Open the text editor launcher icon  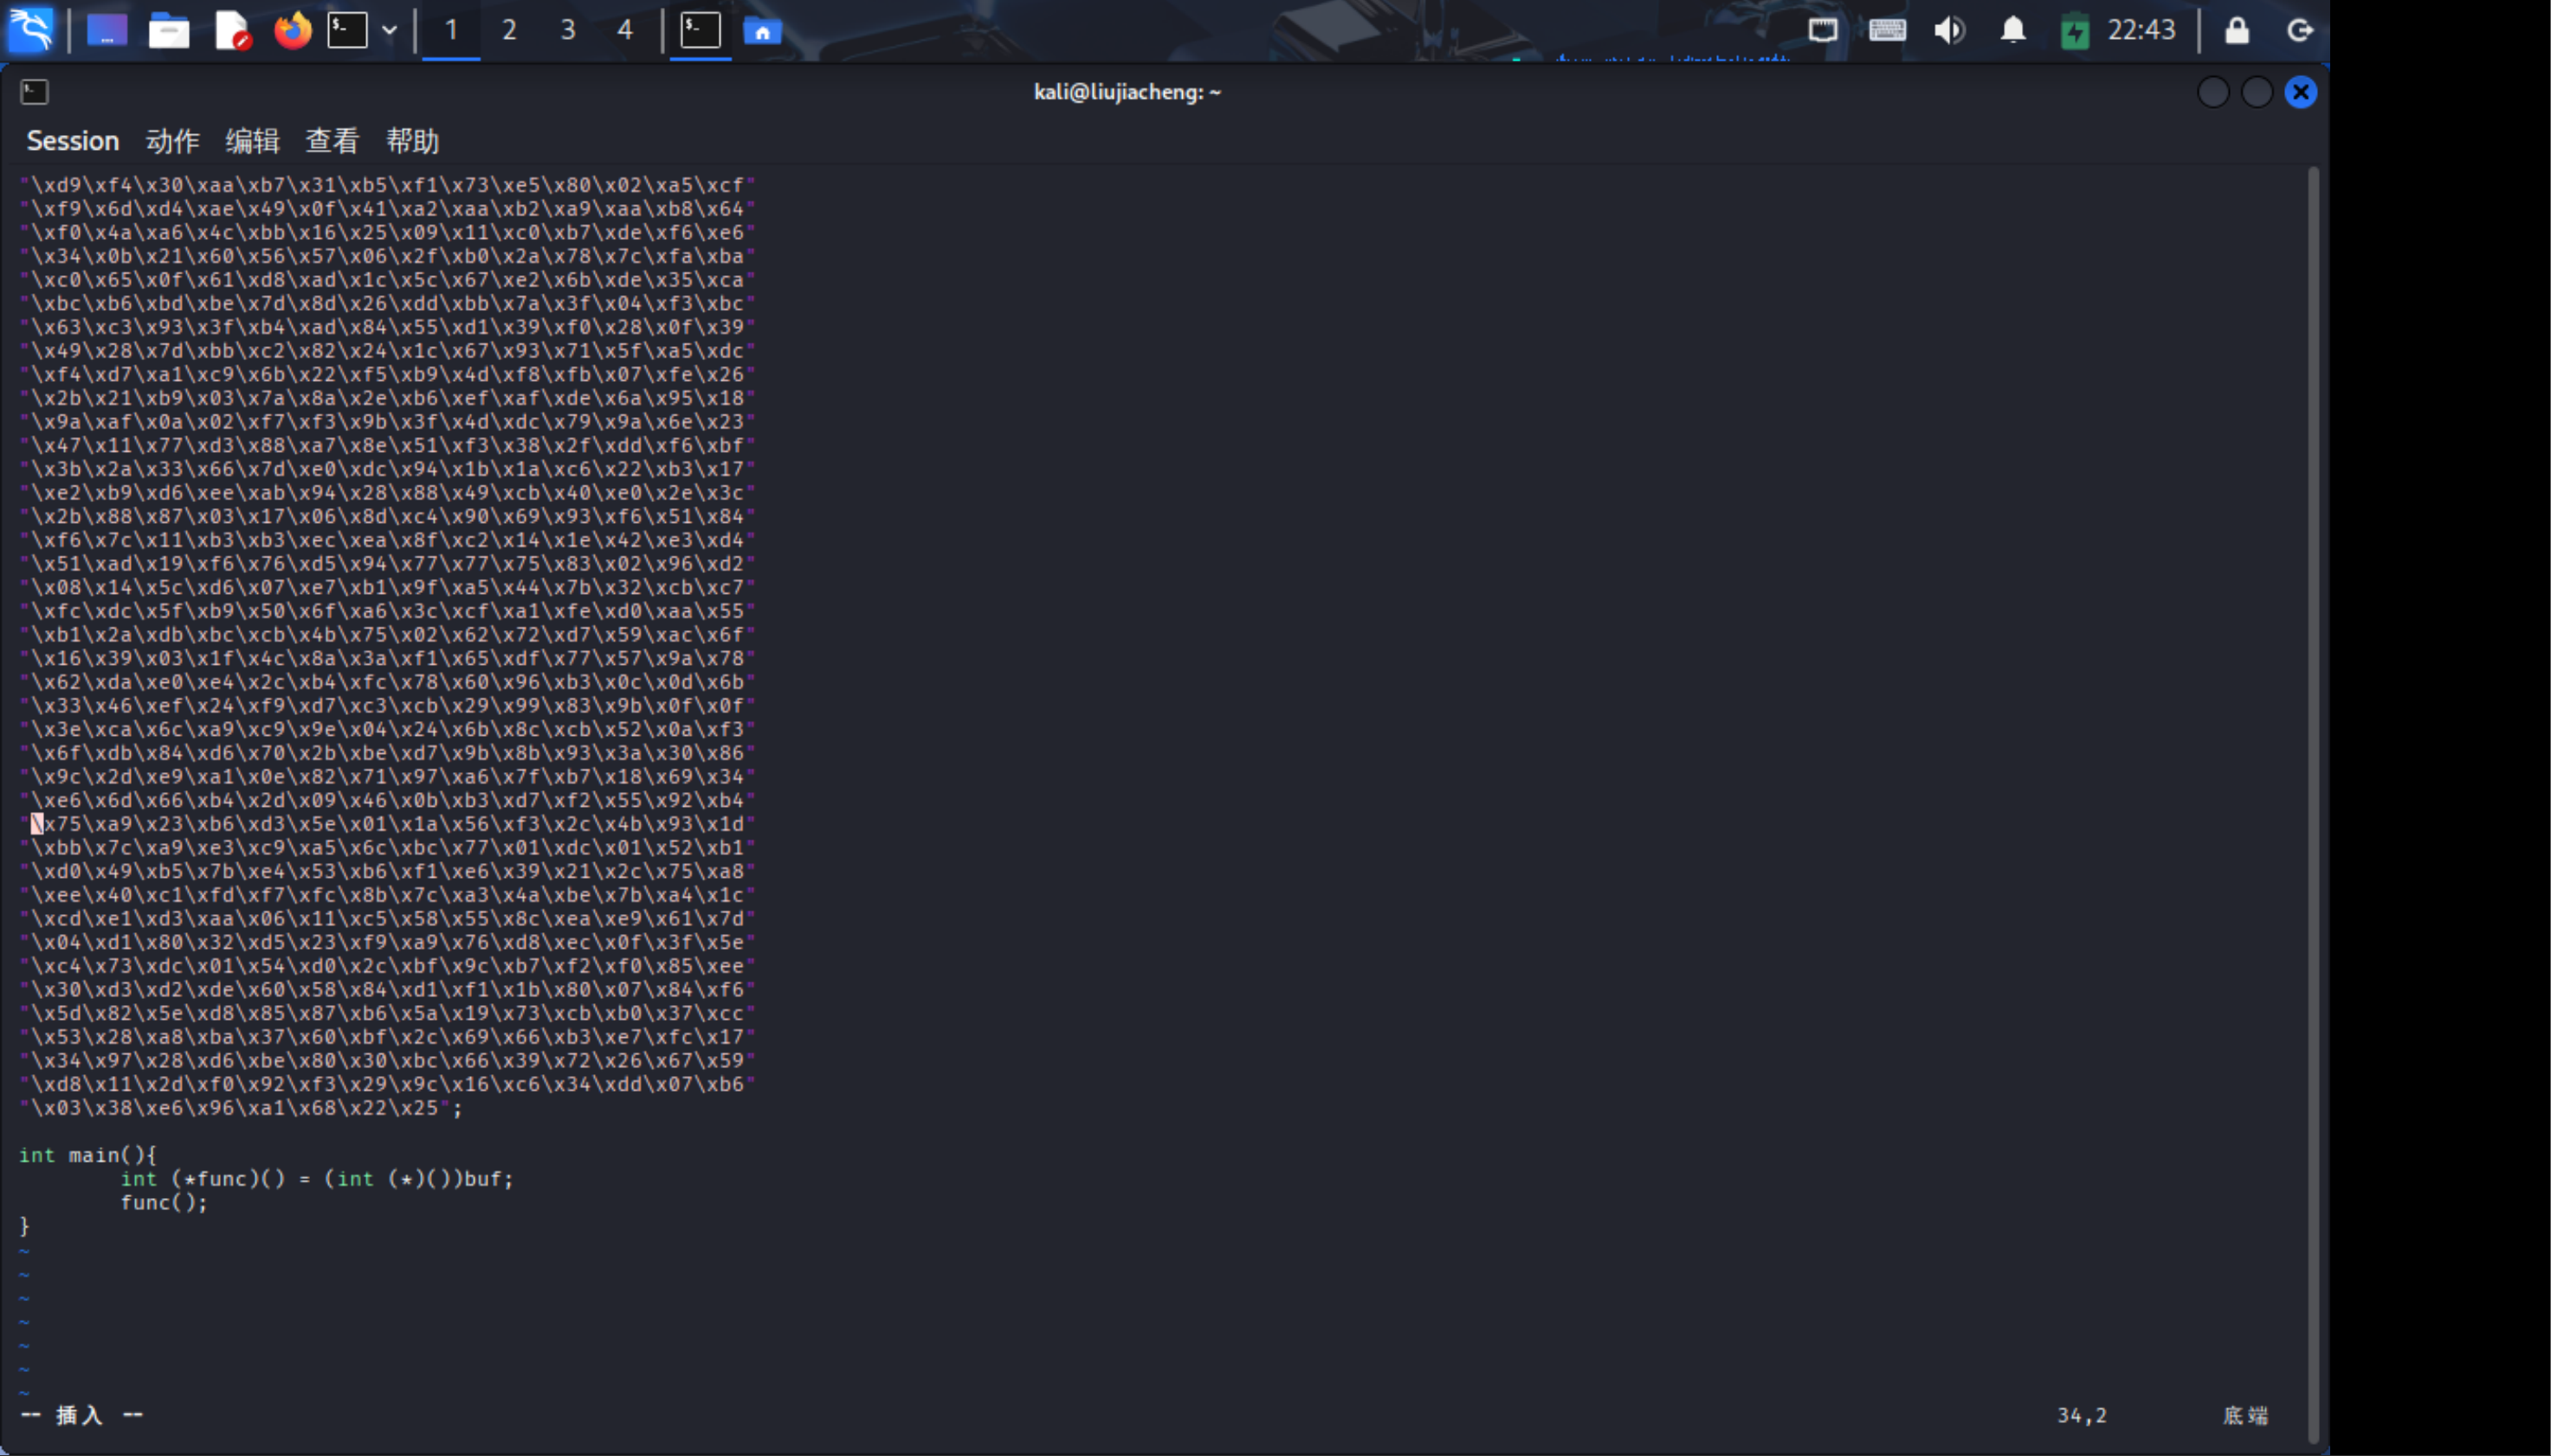click(x=232, y=31)
